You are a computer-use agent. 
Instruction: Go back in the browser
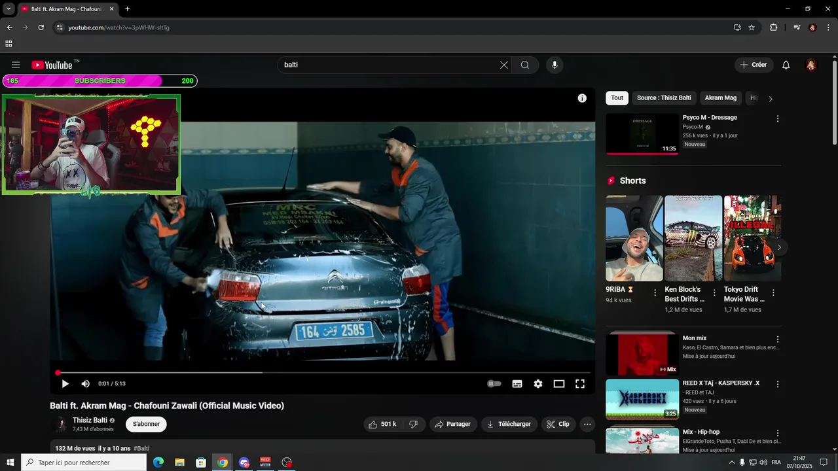tap(9, 27)
